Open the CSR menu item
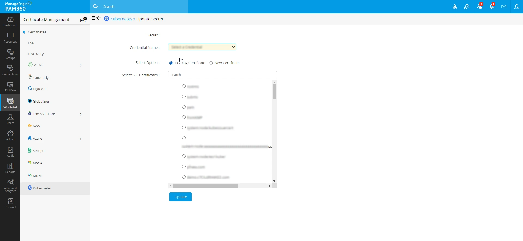 31,43
